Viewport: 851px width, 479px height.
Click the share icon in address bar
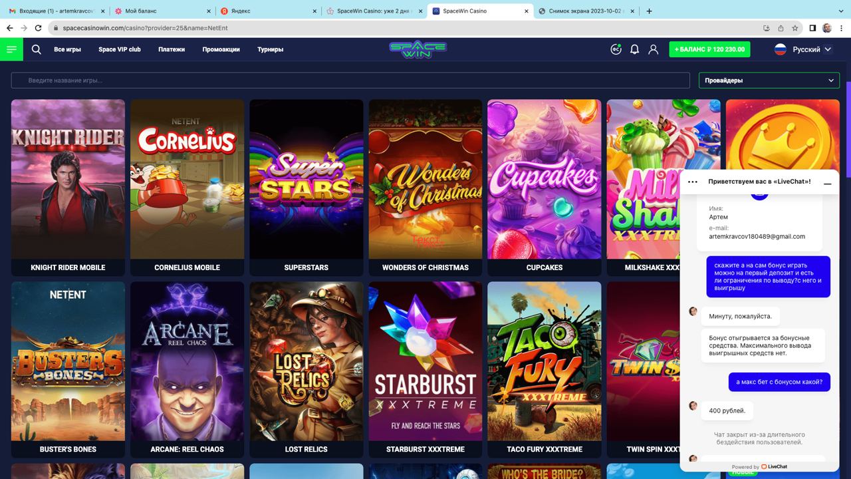(781, 28)
